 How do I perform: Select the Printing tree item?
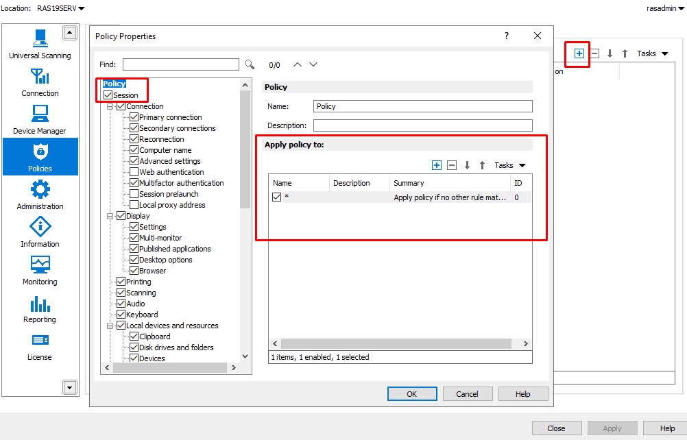click(x=138, y=282)
